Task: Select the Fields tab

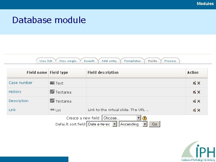Action: pyautogui.click(x=153, y=61)
